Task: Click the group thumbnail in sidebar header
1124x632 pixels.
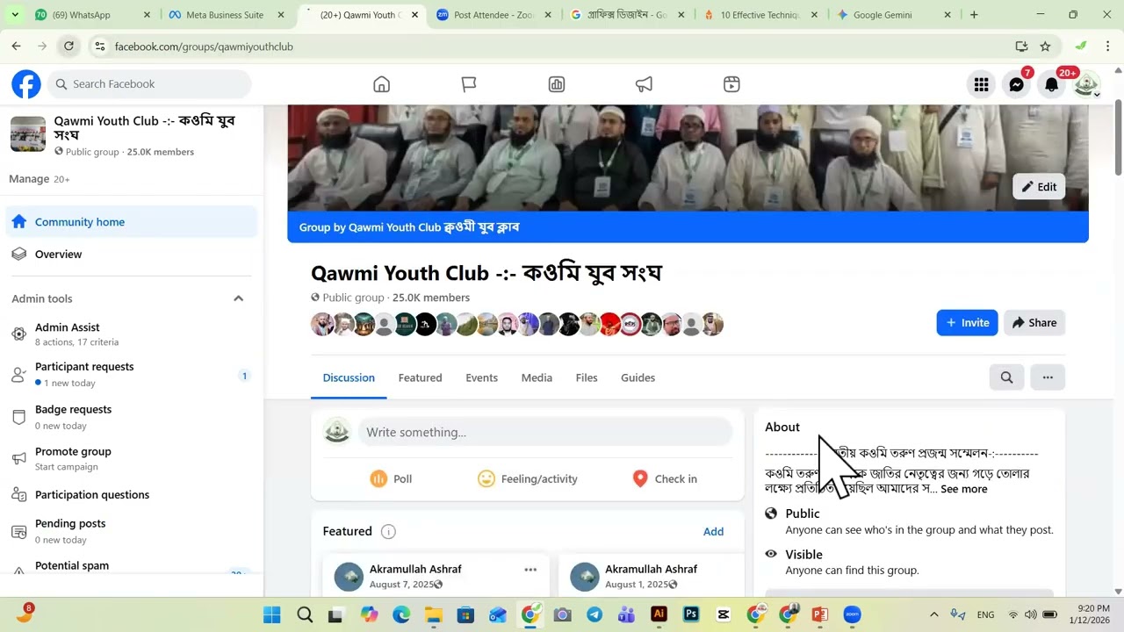Action: pyautogui.click(x=28, y=134)
